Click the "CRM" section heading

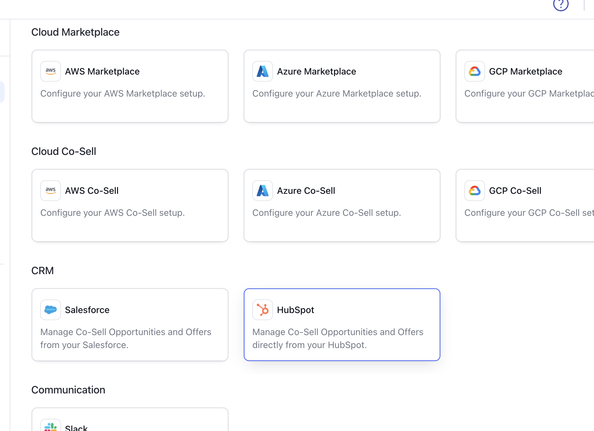tap(42, 271)
